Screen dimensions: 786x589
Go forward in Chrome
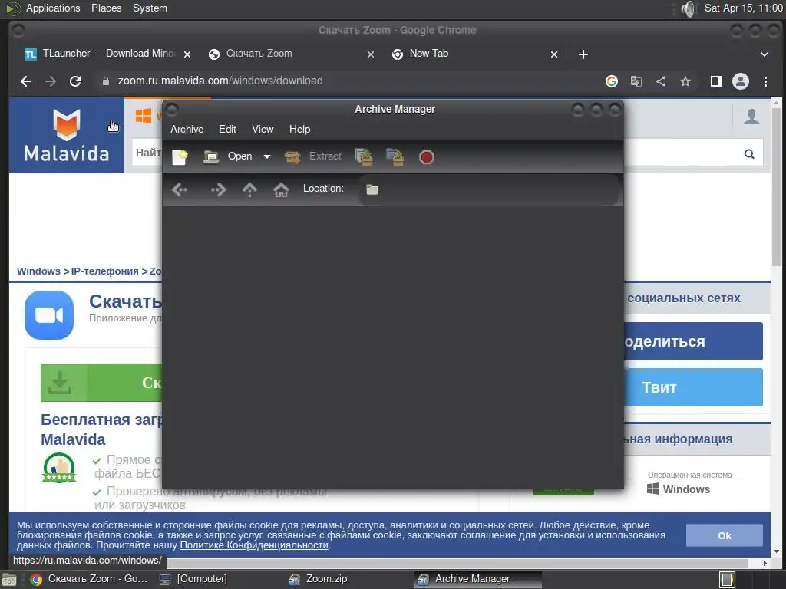(51, 81)
